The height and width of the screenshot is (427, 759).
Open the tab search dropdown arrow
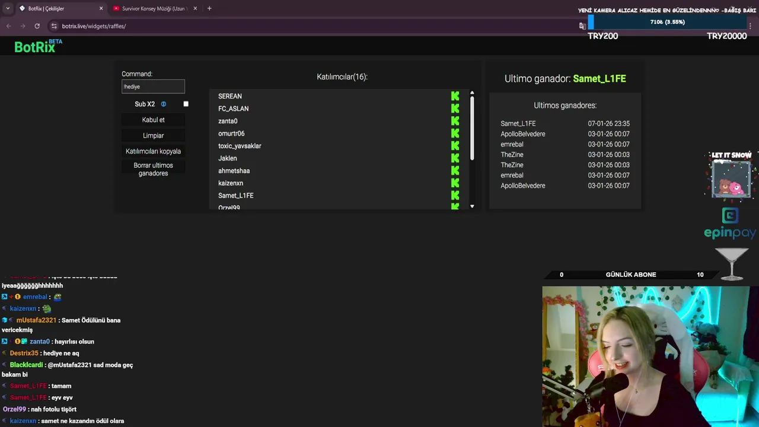click(8, 8)
